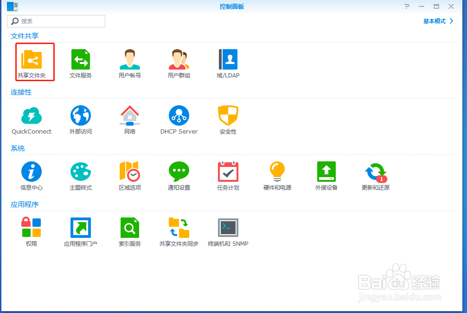Click the help question mark button
The height and width of the screenshot is (313, 467).
click(407, 6)
